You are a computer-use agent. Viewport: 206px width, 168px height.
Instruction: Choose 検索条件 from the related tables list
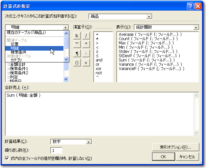pos(18,52)
